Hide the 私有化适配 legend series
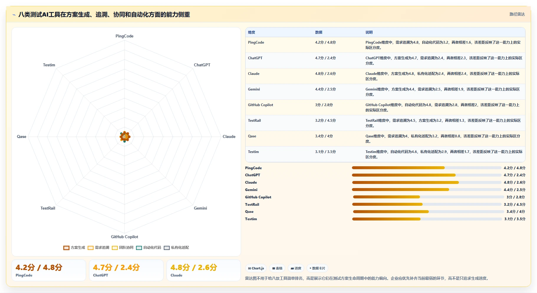This screenshot has height=293, width=537. click(176, 248)
